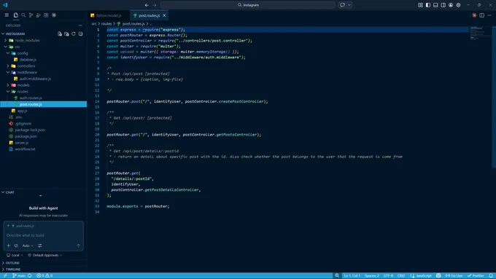Image resolution: width=496 pixels, height=279 pixels.
Task: Collapse all folders in Explorer
Action: [81, 34]
